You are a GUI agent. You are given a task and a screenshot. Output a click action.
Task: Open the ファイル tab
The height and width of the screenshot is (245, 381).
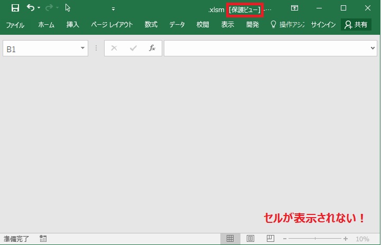tap(15, 25)
